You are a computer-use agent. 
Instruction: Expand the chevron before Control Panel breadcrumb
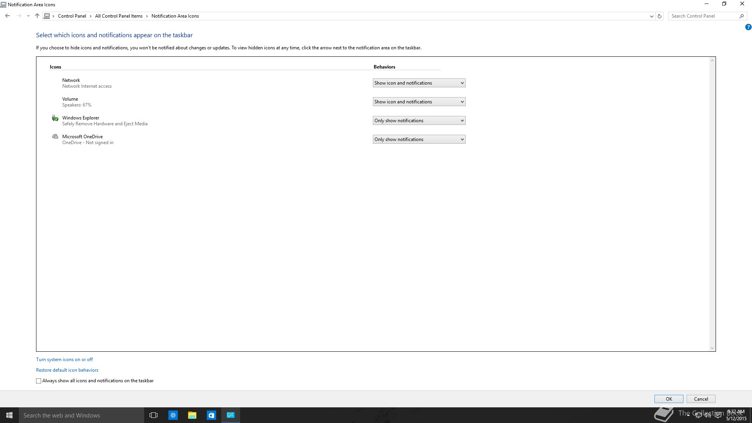54,16
